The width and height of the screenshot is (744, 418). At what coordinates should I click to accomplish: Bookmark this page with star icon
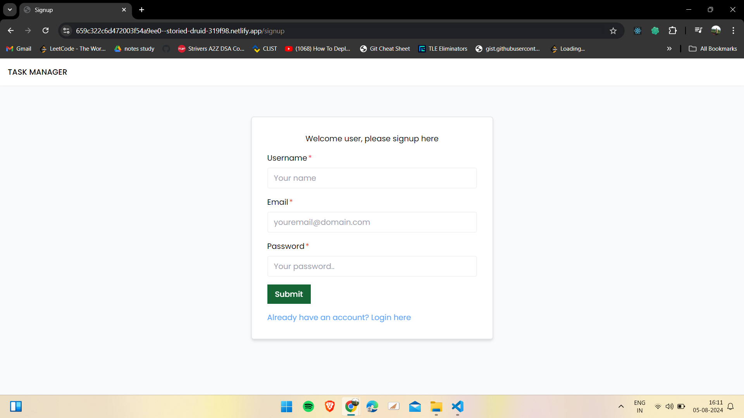613,31
